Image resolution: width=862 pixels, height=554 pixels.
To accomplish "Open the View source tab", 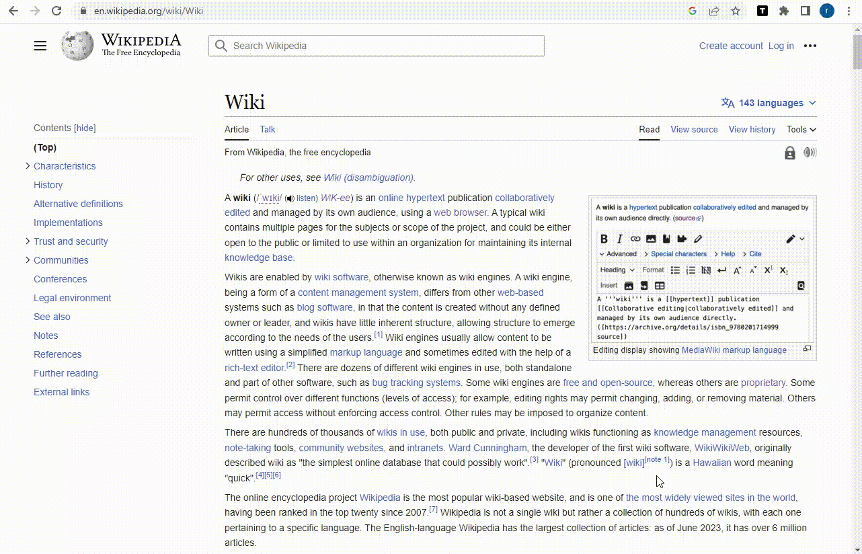I will (x=694, y=130).
